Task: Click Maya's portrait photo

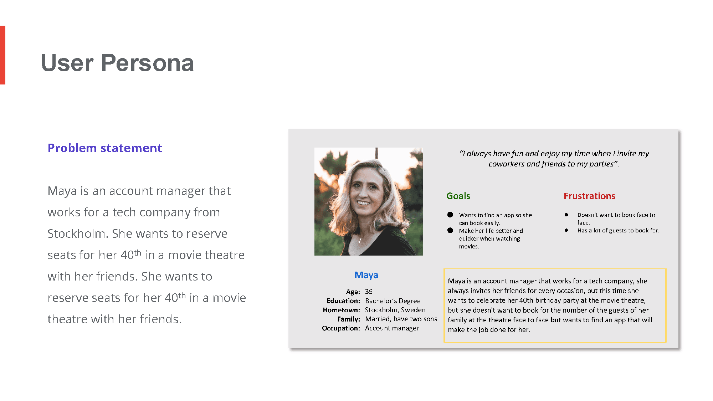Action: click(369, 201)
